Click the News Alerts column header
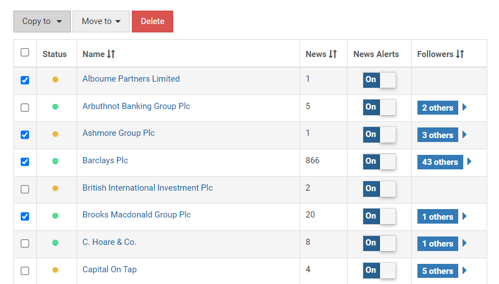The height and width of the screenshot is (284, 499). coord(376,54)
